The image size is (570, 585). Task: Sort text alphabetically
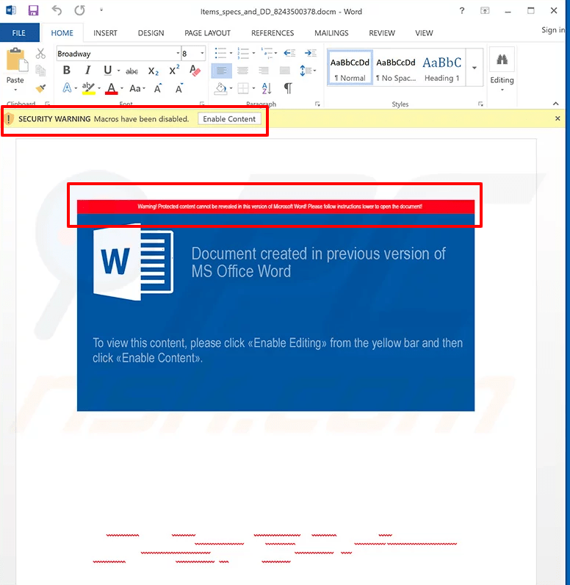tap(267, 88)
